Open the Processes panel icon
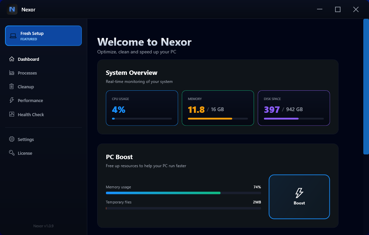The height and width of the screenshot is (235, 369). tap(11, 73)
